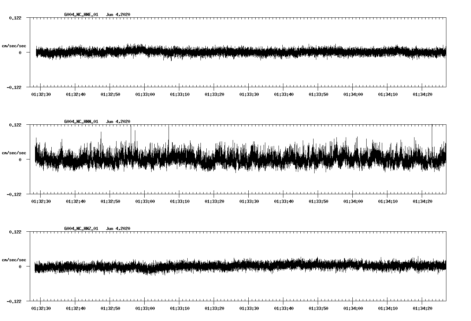Click the cm/sec/sec unit label of HNN plot
The width and height of the screenshot is (471, 321).
pyautogui.click(x=14, y=153)
